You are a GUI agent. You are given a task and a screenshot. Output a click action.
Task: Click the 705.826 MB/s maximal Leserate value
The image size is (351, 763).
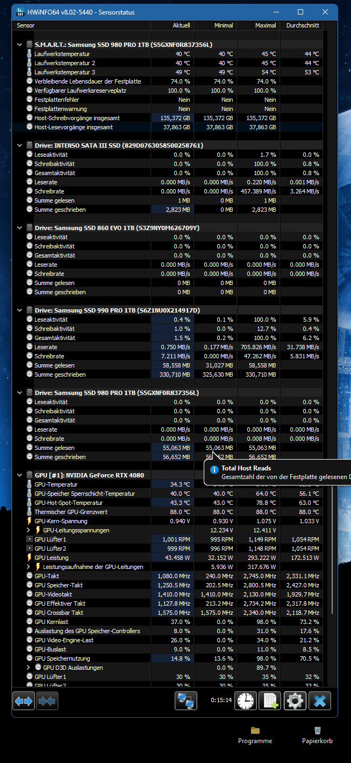tap(258, 347)
